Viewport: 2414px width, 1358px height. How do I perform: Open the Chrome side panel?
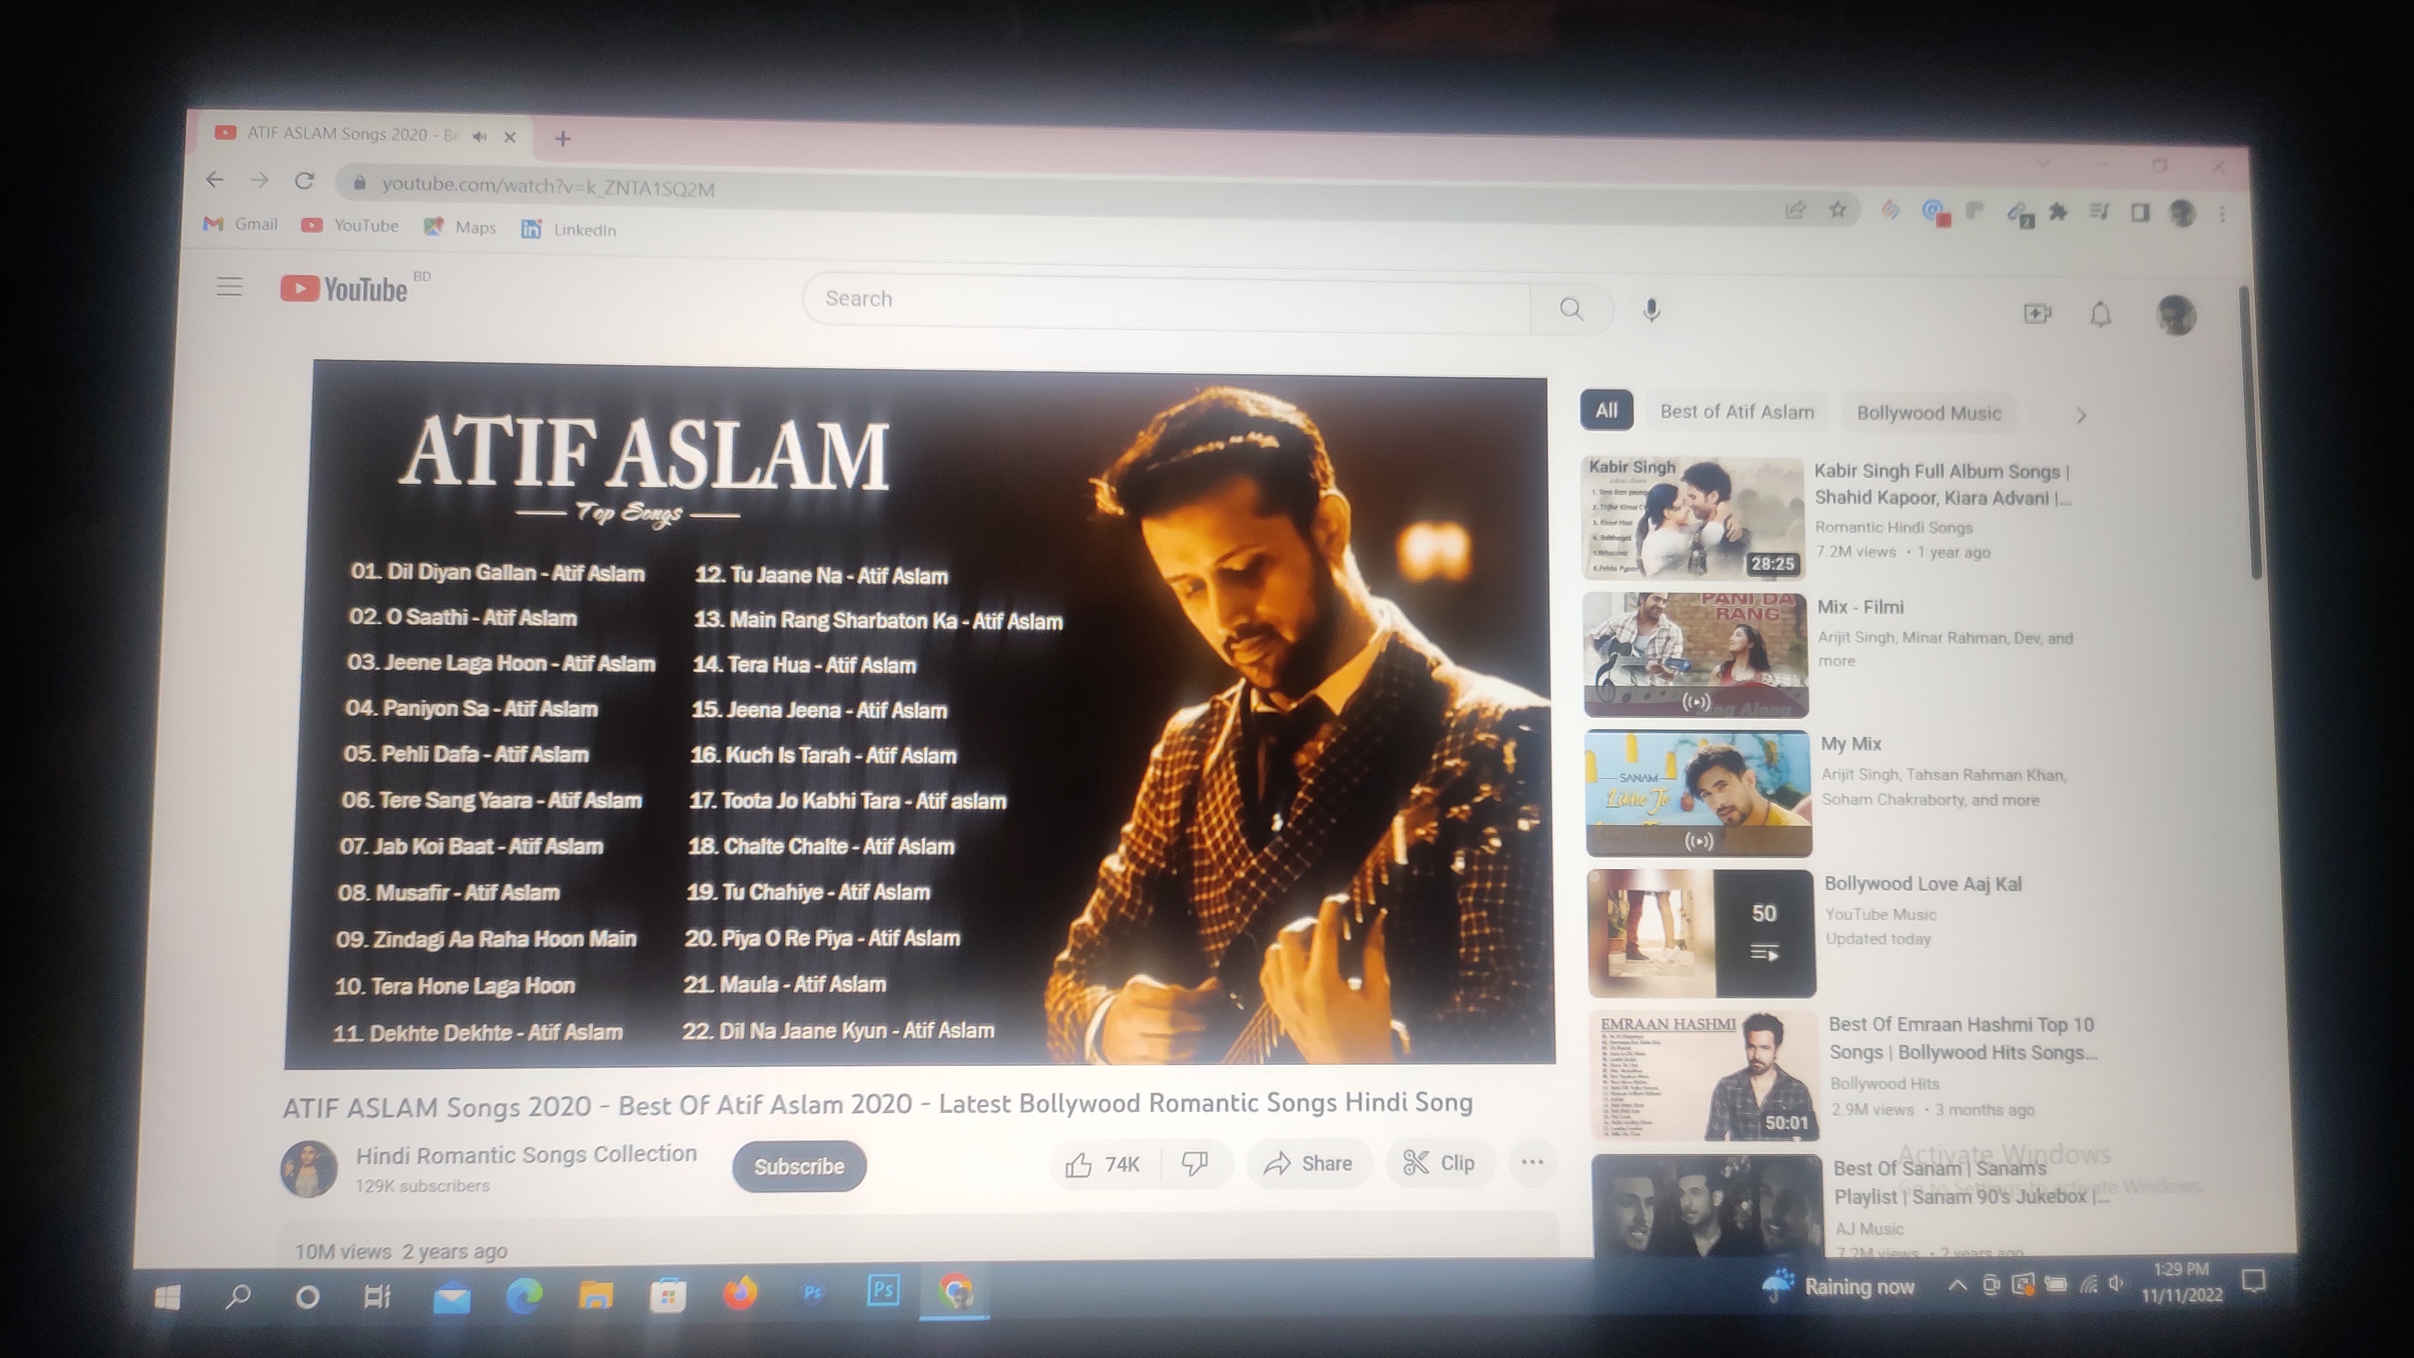(2141, 212)
